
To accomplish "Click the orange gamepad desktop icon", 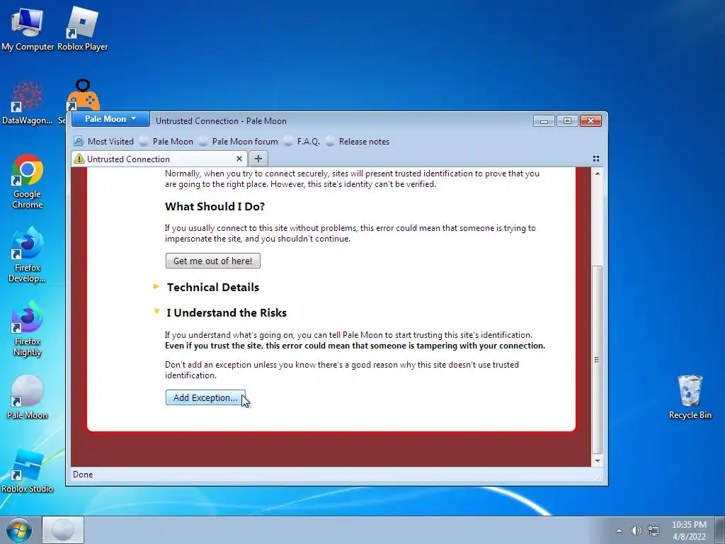I will coord(84,95).
